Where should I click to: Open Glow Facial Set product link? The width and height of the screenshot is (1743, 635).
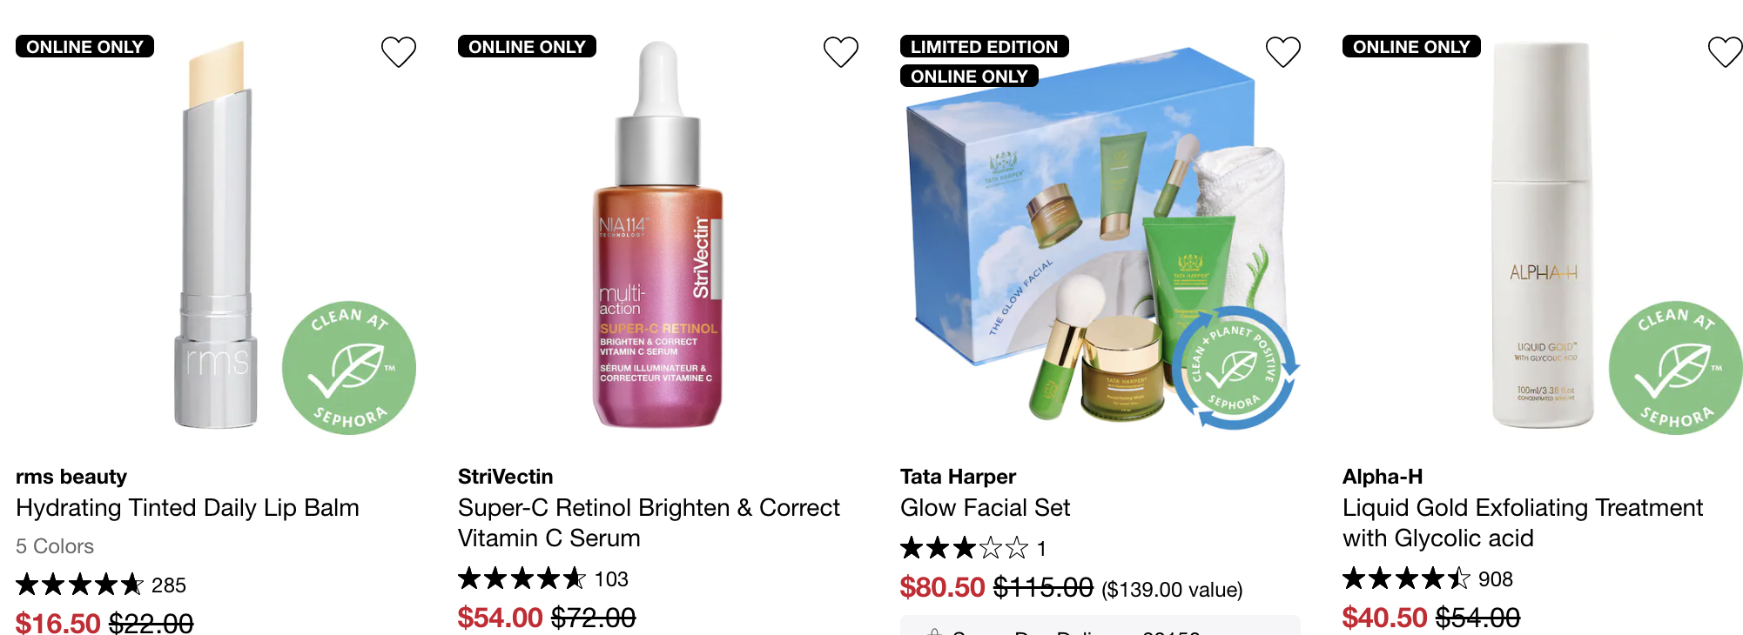(x=985, y=508)
